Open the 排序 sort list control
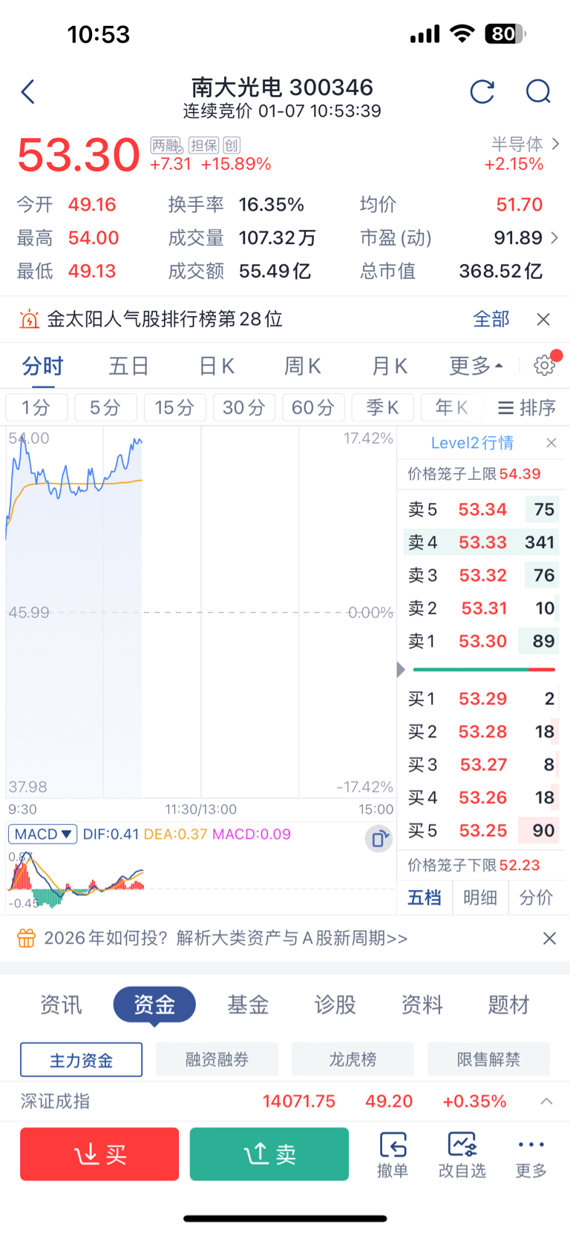The image size is (570, 1233). [x=527, y=407]
